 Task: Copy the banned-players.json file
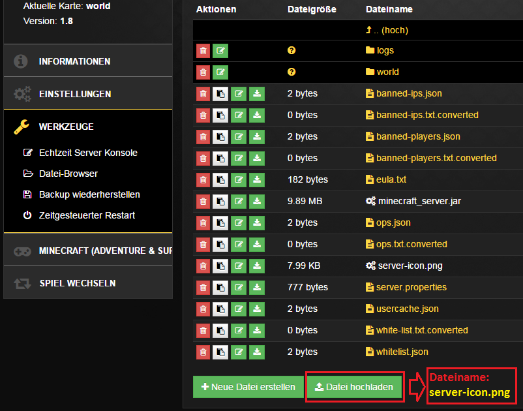220,137
